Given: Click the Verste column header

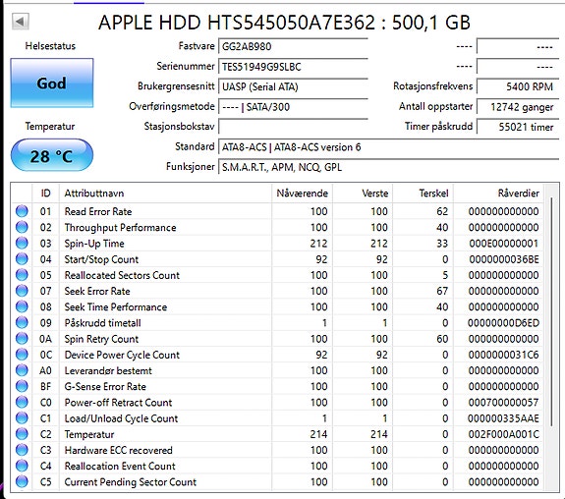Looking at the screenshot, I should [x=363, y=194].
